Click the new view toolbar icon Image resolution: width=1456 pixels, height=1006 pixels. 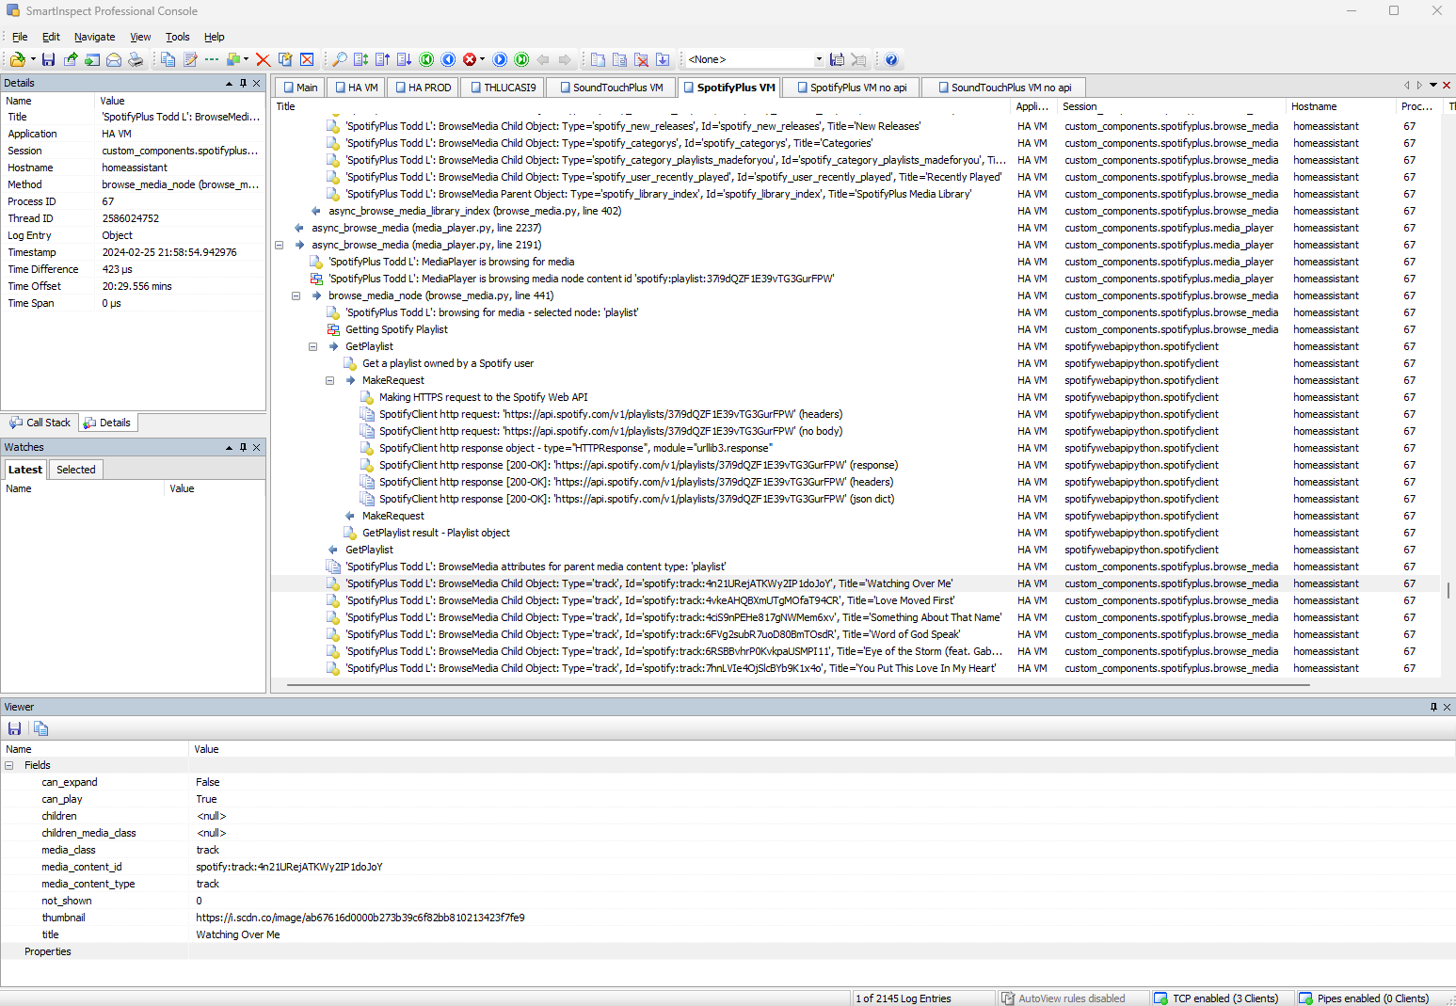(x=598, y=59)
